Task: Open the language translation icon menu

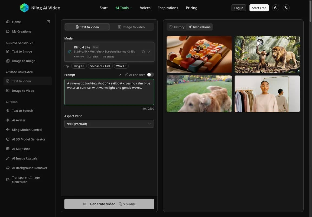Action: tap(286, 8)
